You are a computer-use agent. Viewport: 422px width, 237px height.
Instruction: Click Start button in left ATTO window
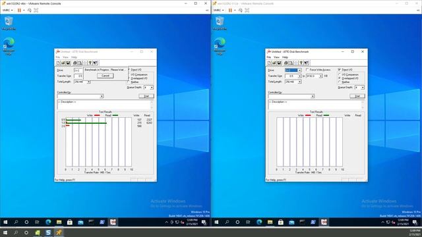point(146,96)
